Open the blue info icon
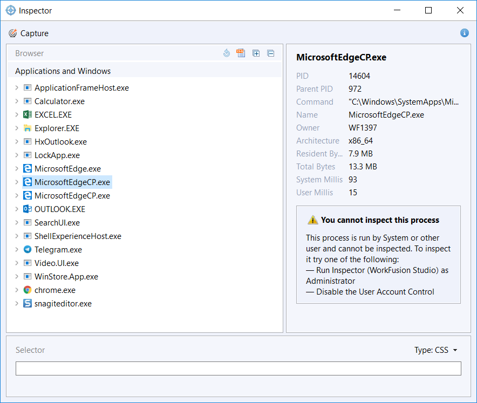The image size is (477, 403). point(464,33)
